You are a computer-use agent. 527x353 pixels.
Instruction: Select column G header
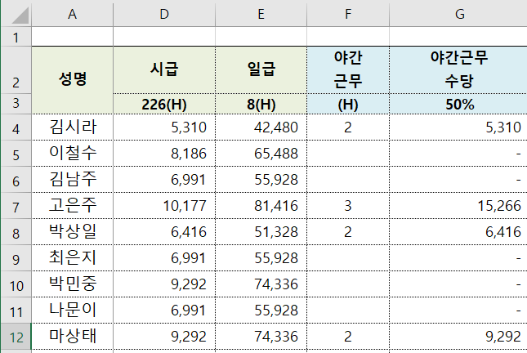point(458,14)
